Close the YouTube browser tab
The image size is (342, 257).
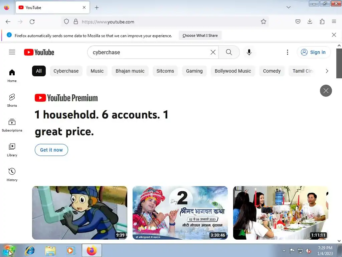coord(84,7)
